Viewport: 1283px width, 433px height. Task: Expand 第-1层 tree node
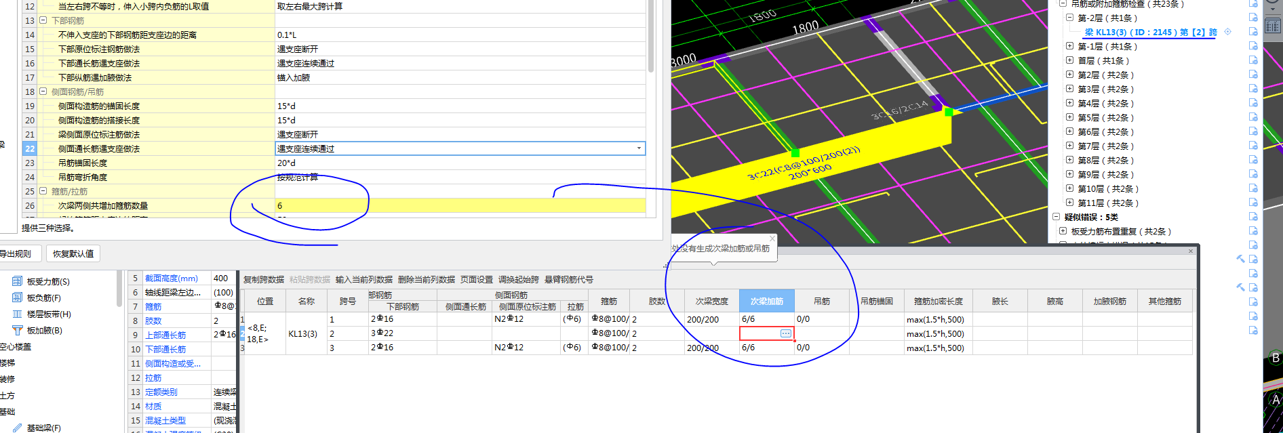tap(1069, 46)
